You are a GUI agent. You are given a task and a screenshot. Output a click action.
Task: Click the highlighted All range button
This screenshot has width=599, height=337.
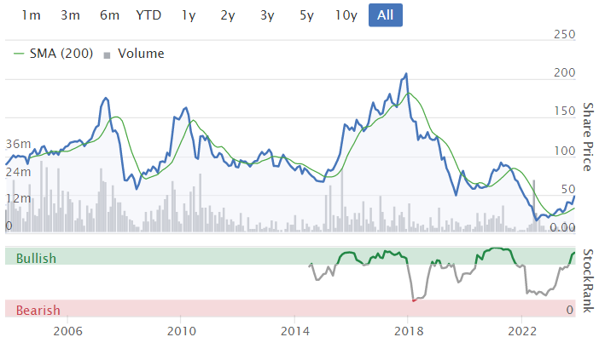pyautogui.click(x=386, y=15)
